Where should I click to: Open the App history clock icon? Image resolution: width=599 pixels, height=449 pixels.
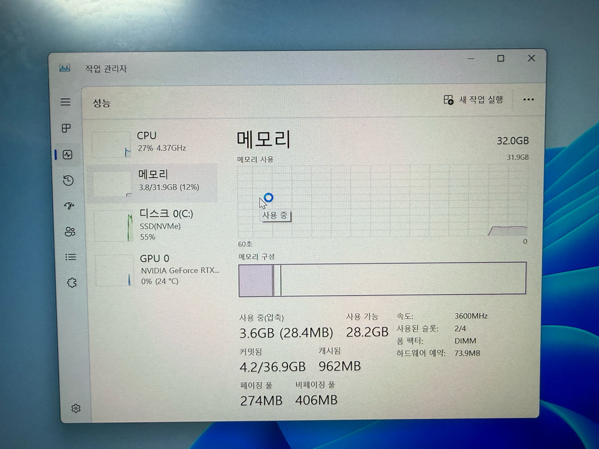point(68,180)
